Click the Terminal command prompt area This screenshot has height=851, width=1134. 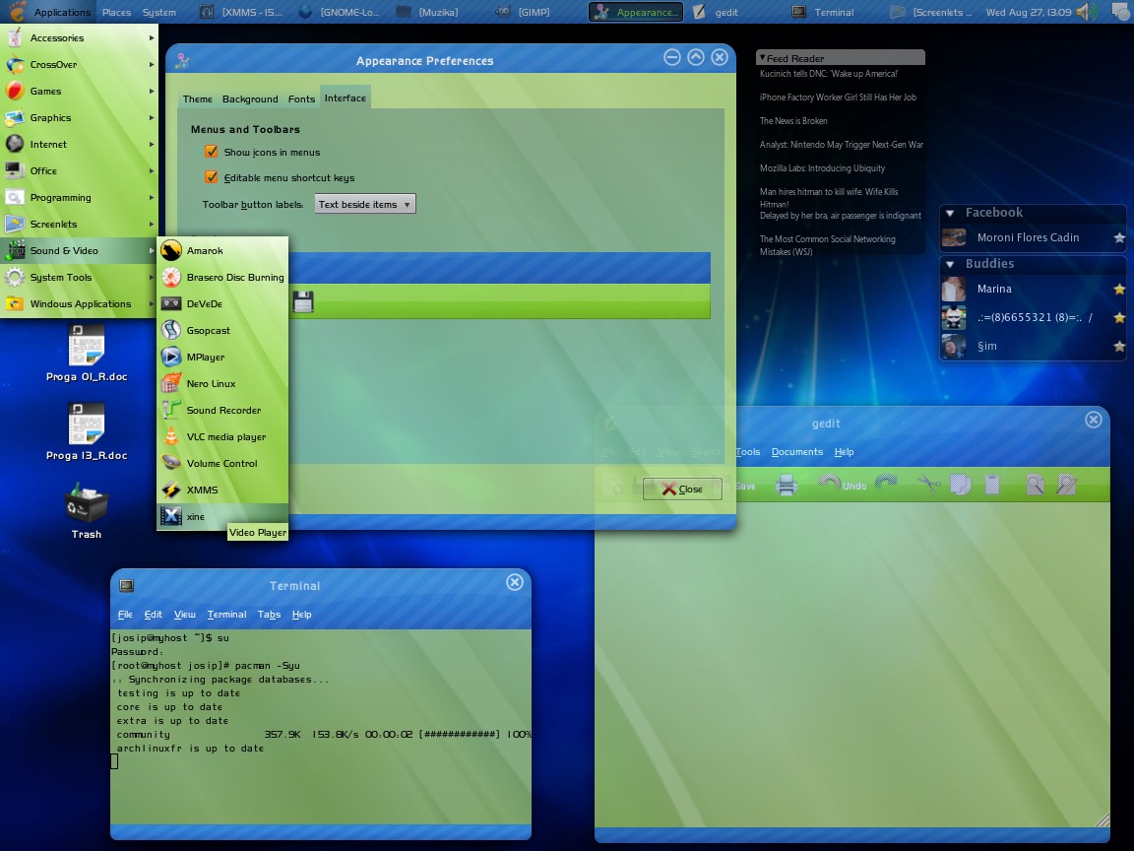[x=320, y=727]
